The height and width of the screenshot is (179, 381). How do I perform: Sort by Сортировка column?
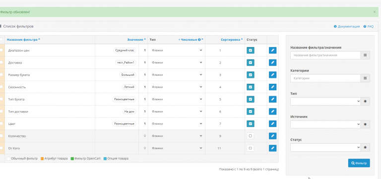click(232, 40)
